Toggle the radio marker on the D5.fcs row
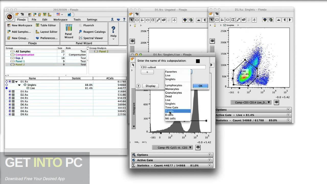The width and height of the screenshot is (327, 184). tap(10, 101)
